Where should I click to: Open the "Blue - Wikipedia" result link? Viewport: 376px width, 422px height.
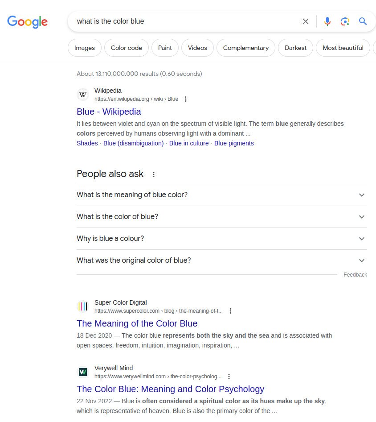click(109, 112)
